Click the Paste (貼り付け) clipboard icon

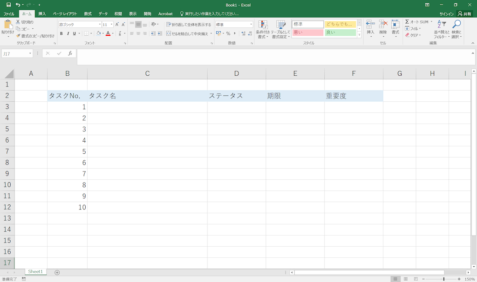7,25
